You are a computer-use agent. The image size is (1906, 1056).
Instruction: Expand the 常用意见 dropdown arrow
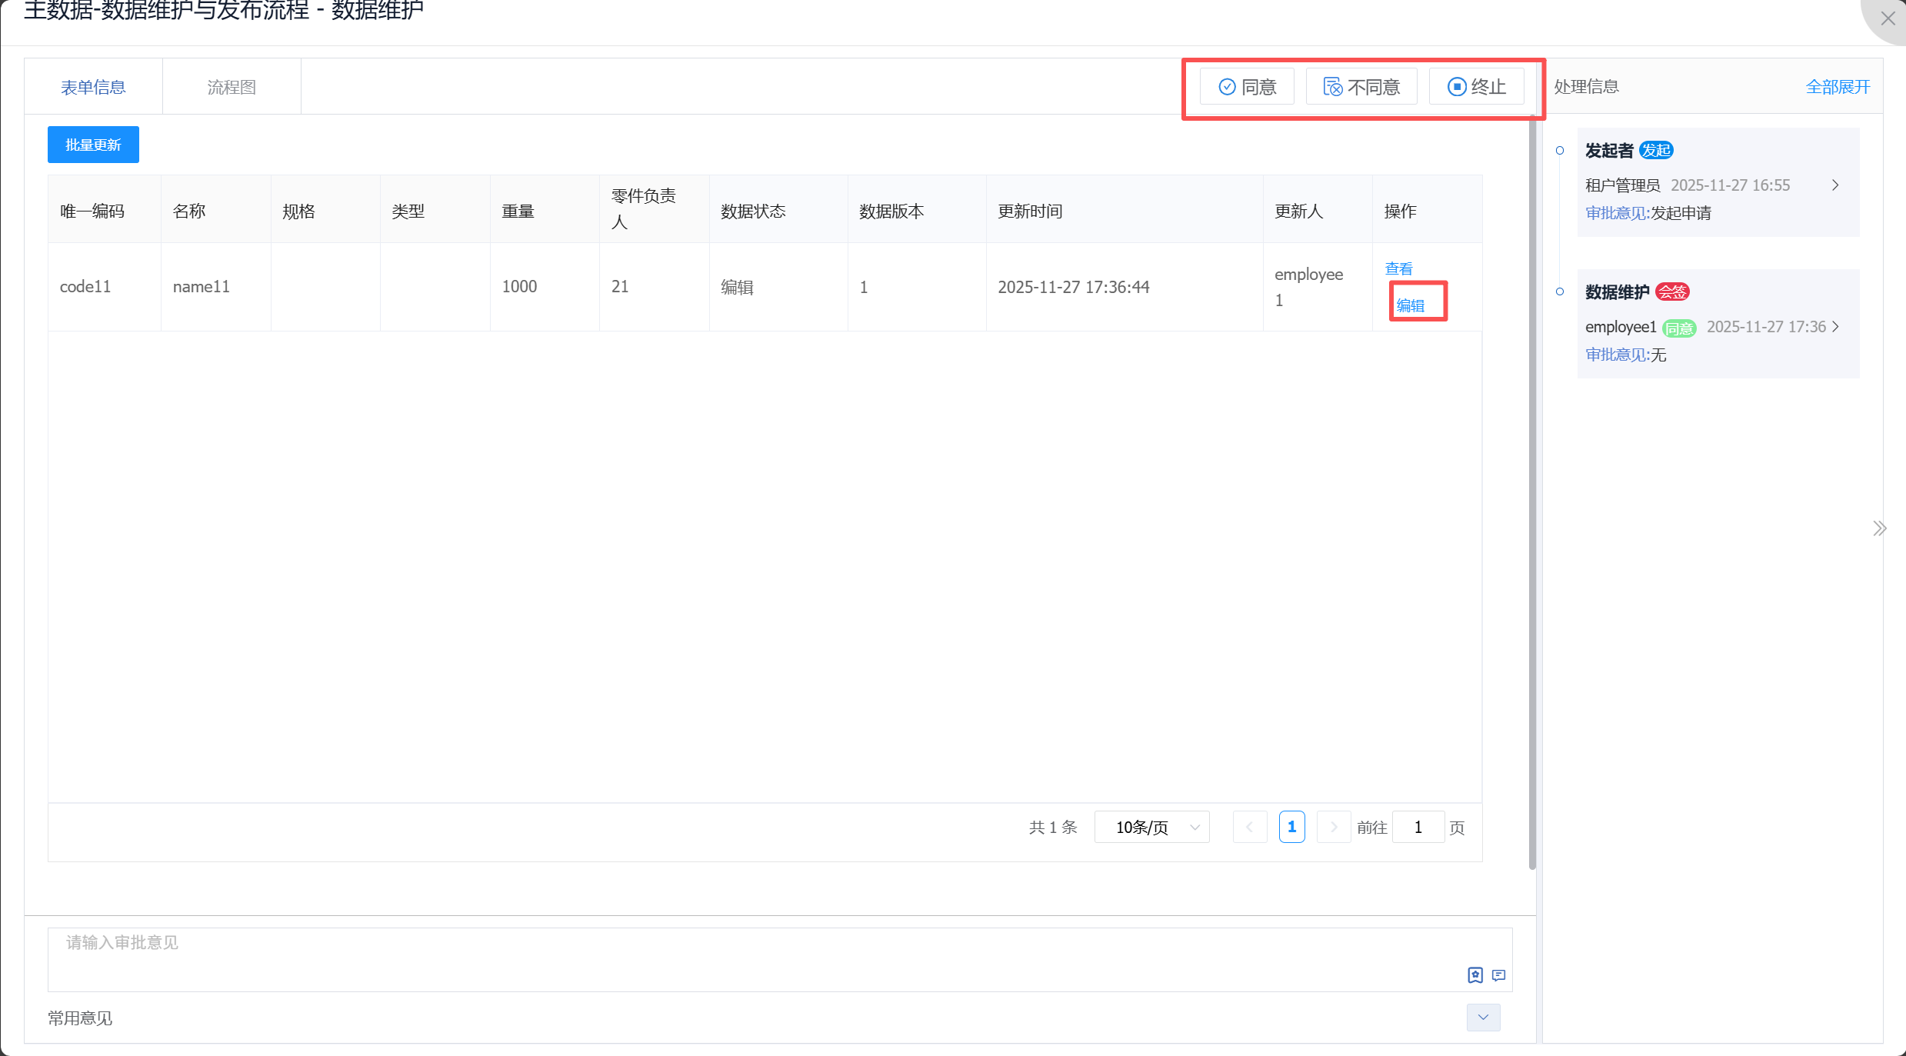pyautogui.click(x=1482, y=1017)
